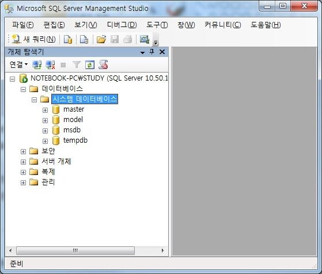The image size is (322, 274).
Task: Open the 파일(F) menu
Action: 23,25
